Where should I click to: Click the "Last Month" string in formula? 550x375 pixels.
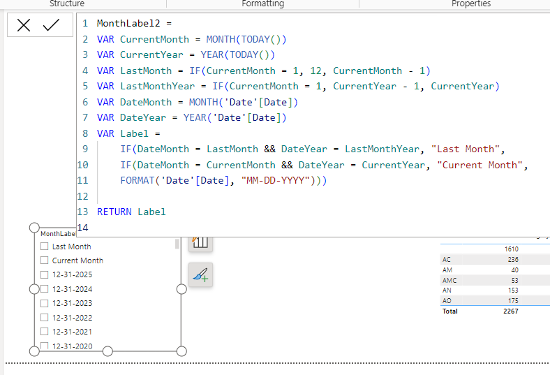pyautogui.click(x=465, y=149)
